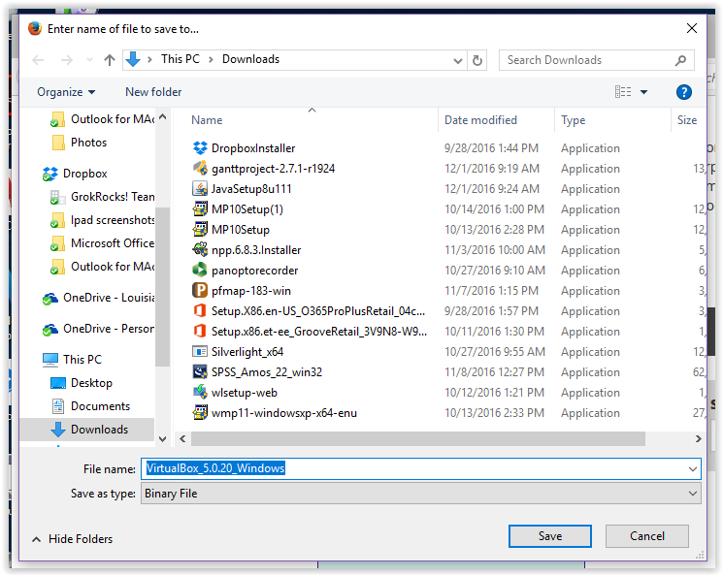Image resolution: width=723 pixels, height=576 pixels.
Task: Open the recent locations dropdown arrow
Action: pyautogui.click(x=89, y=60)
